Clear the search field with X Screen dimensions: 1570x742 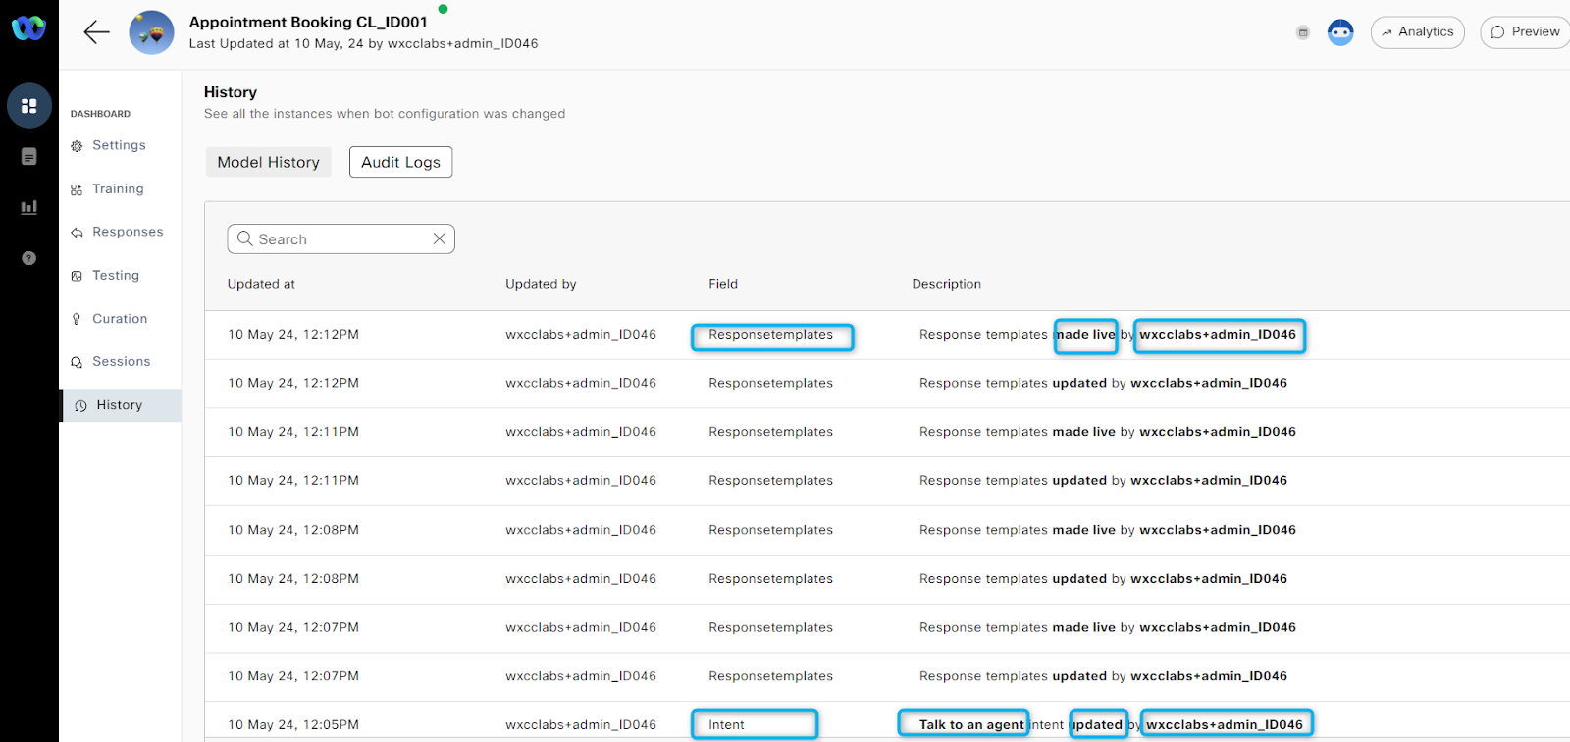439,238
